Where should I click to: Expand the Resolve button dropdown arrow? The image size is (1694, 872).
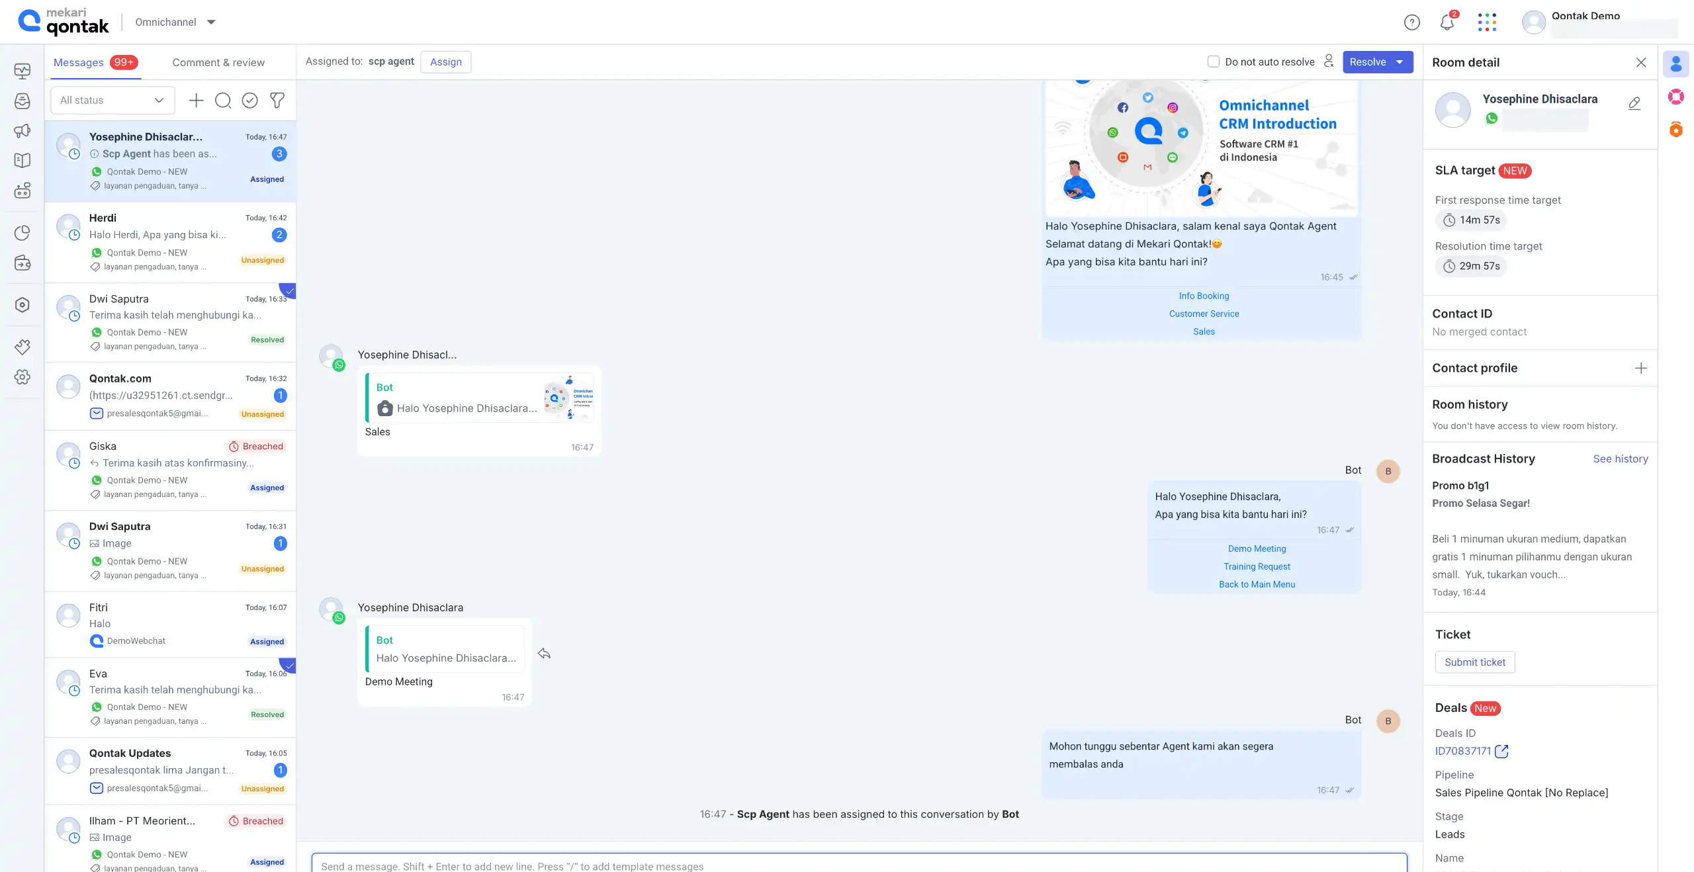click(1400, 62)
